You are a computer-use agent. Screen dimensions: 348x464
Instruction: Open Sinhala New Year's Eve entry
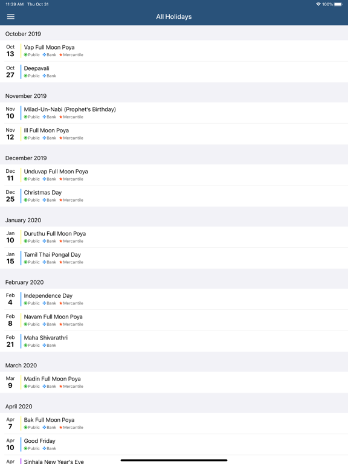point(174,460)
